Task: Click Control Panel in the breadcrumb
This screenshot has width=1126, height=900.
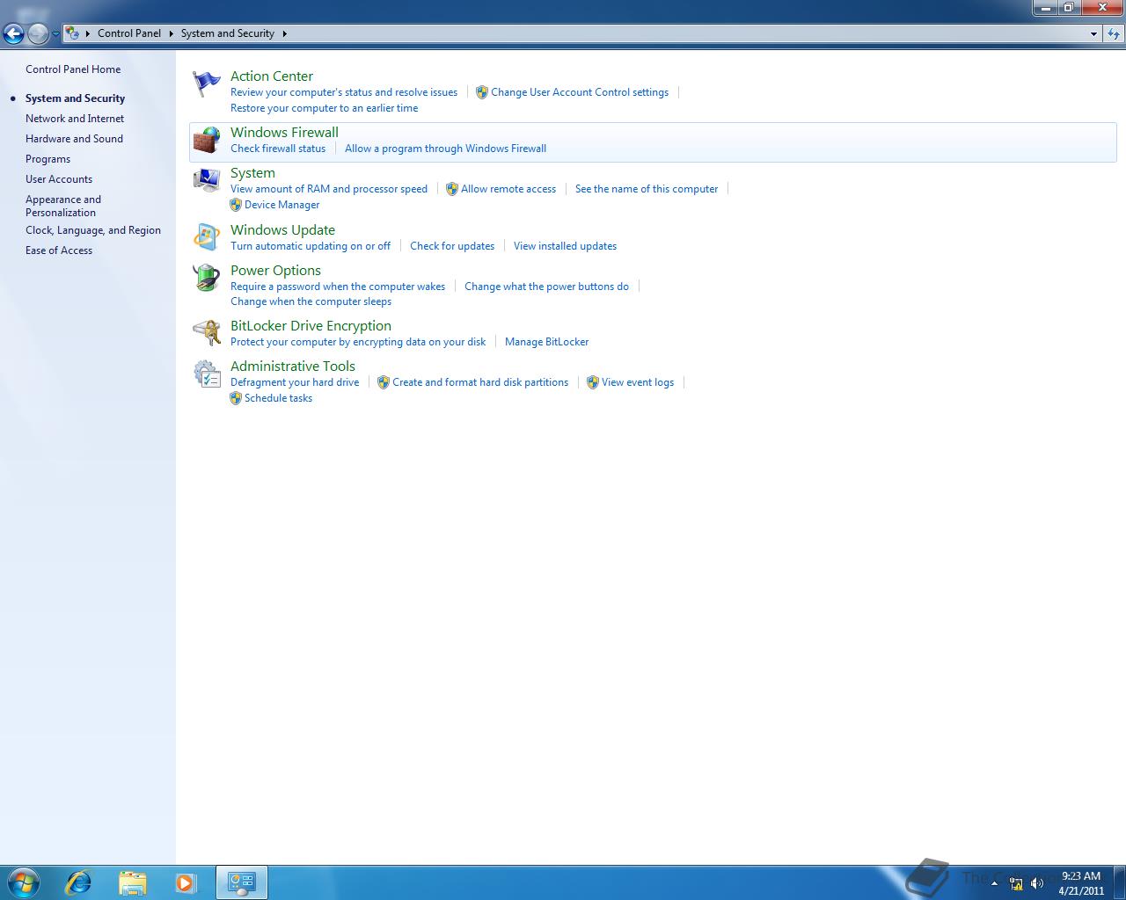Action: point(129,33)
